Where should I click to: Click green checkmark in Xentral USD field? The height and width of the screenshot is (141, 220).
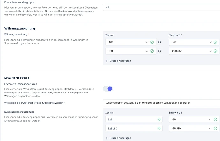pos(152,51)
